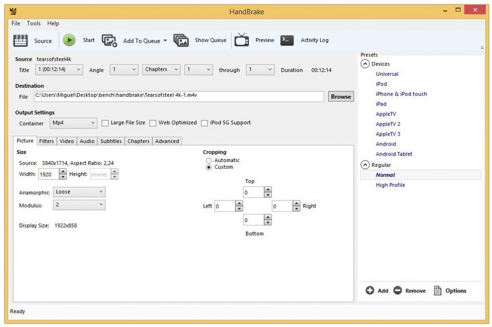Increase the Top cropping value
Image resolution: width=492 pixels, height=327 pixels.
click(268, 189)
